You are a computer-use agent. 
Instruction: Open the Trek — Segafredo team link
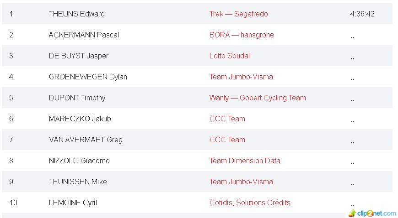[239, 14]
